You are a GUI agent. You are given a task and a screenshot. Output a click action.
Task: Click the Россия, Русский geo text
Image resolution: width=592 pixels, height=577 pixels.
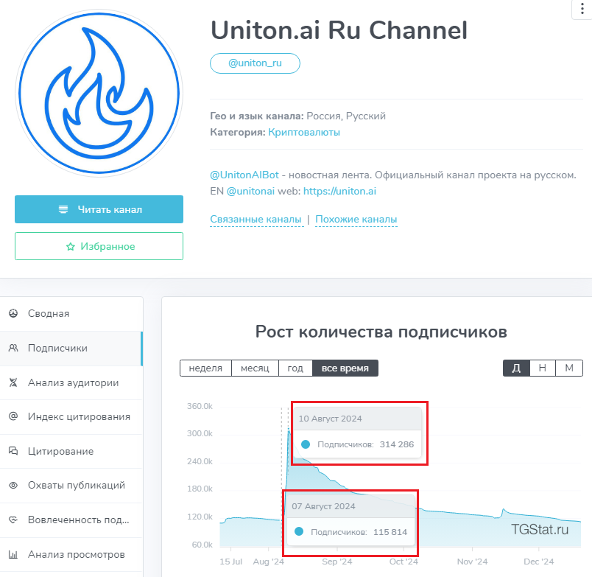point(346,116)
